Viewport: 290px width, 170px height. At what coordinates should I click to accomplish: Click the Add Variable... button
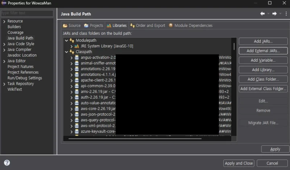[x=263, y=60]
